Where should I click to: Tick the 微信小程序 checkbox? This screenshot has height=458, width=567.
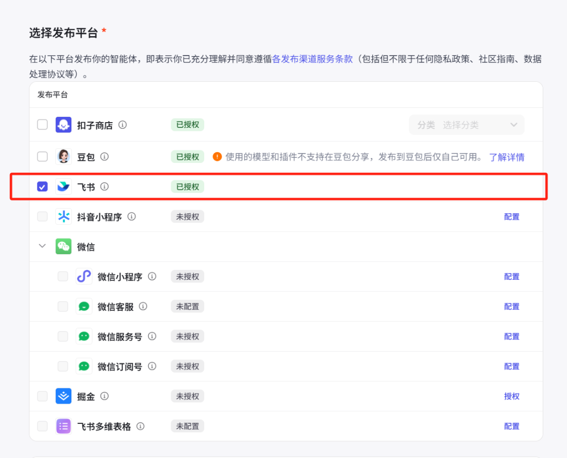(63, 277)
